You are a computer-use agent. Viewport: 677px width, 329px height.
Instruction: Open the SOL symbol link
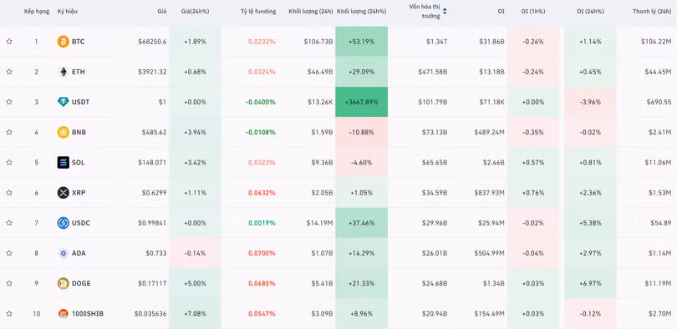coord(79,163)
